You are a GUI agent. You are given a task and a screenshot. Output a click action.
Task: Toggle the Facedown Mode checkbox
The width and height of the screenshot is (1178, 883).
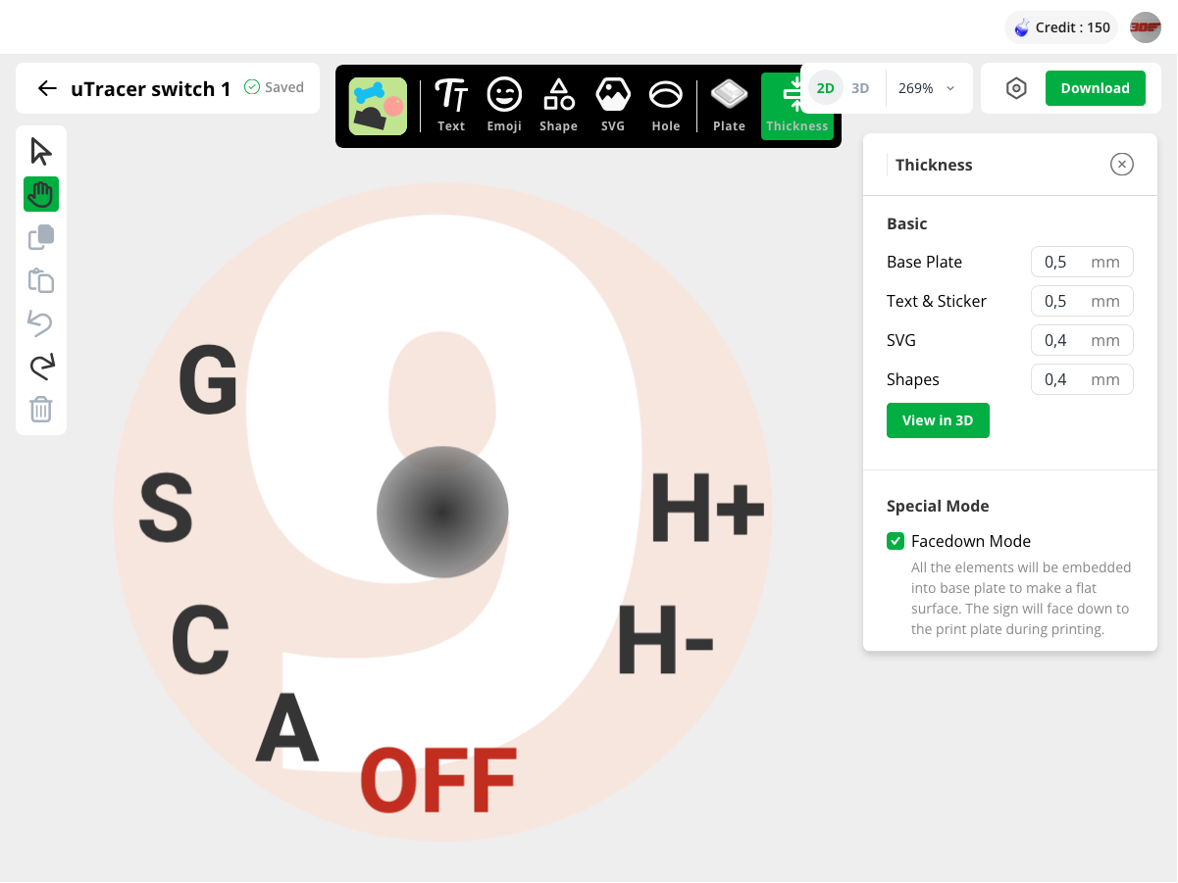pyautogui.click(x=896, y=541)
